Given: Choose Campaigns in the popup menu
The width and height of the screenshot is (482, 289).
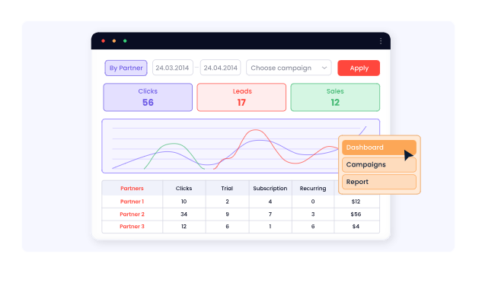Looking at the screenshot, I should tap(379, 164).
